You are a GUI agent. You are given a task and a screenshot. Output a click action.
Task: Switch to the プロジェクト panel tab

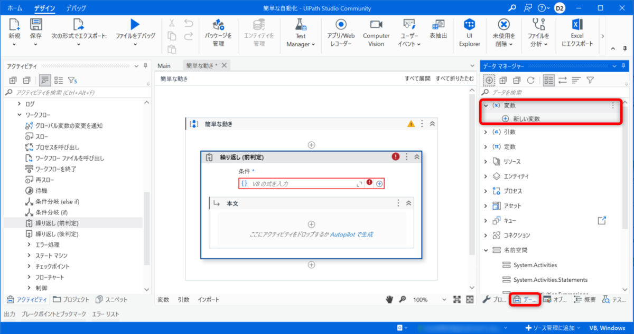(71, 299)
